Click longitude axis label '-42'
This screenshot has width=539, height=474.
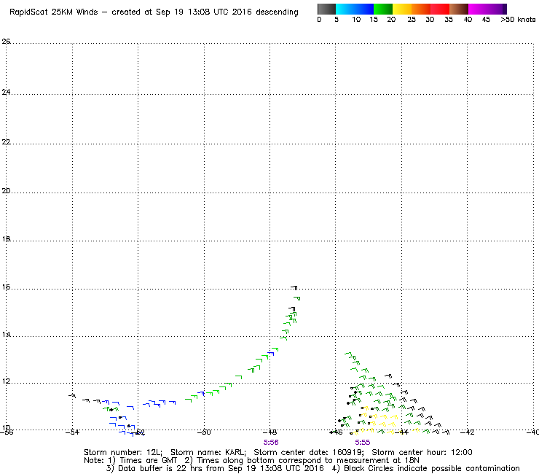[x=467, y=432]
